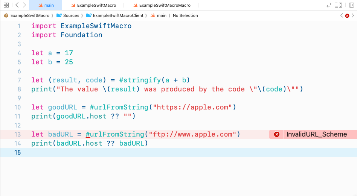Click the Sources folder icon
Screen dimensions: 357x196
pos(59,15)
